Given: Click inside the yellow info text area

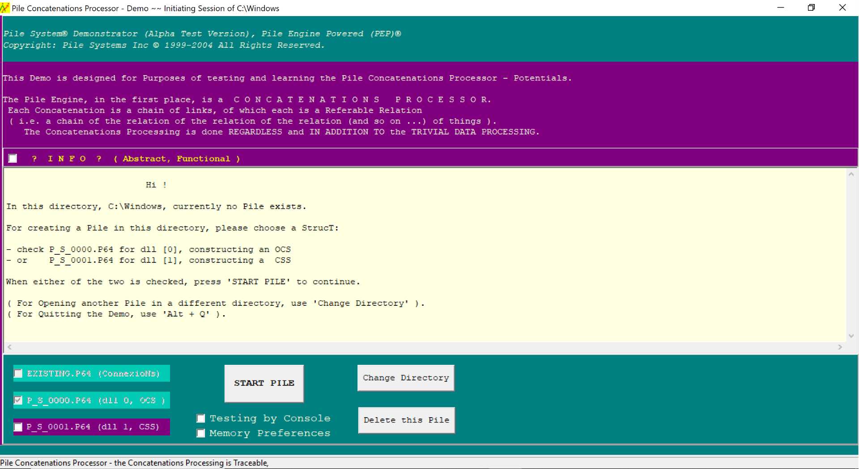Looking at the screenshot, I should 425,255.
